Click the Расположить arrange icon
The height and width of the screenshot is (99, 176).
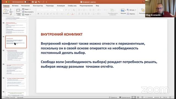tap(143, 10)
